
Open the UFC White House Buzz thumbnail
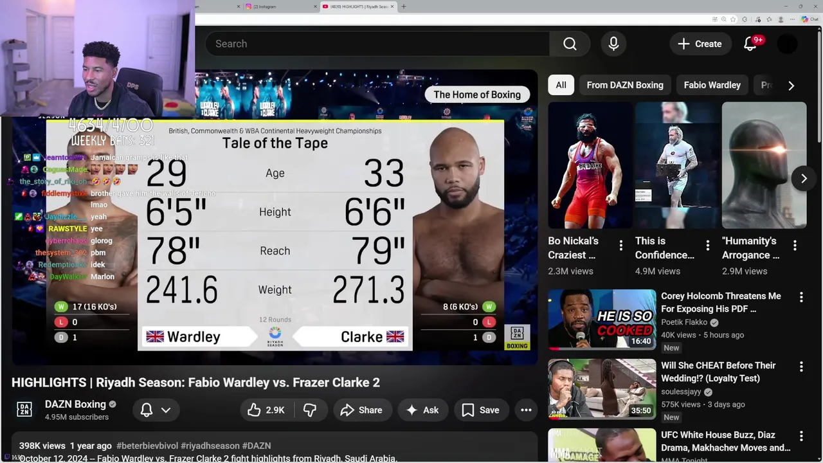tap(602, 446)
